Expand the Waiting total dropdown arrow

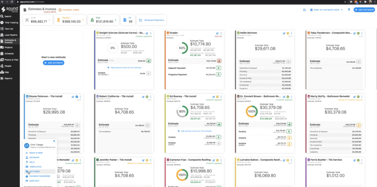click(x=83, y=20)
